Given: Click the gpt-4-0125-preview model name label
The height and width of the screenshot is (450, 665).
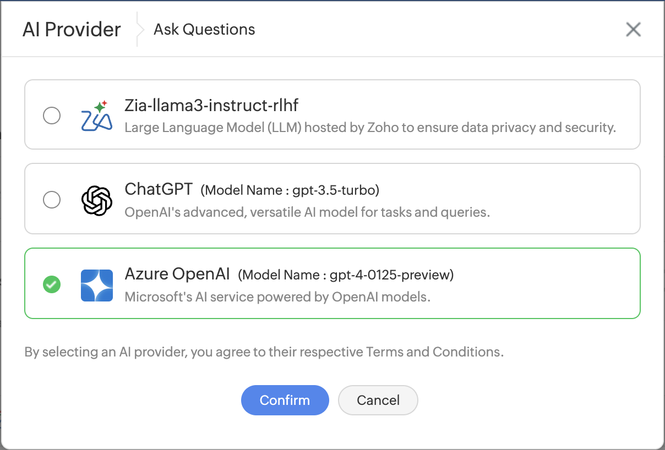Looking at the screenshot, I should coord(346,275).
